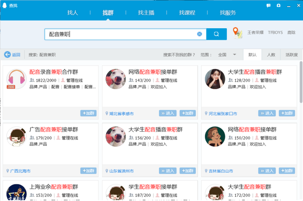303x201 pixels.
Task: Click 进入 for 吉林省白山市 group
Action: pos(267,171)
